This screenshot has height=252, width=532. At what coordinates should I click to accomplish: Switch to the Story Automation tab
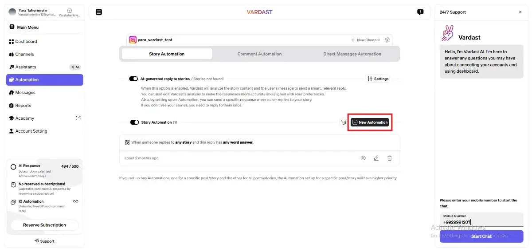pyautogui.click(x=167, y=54)
